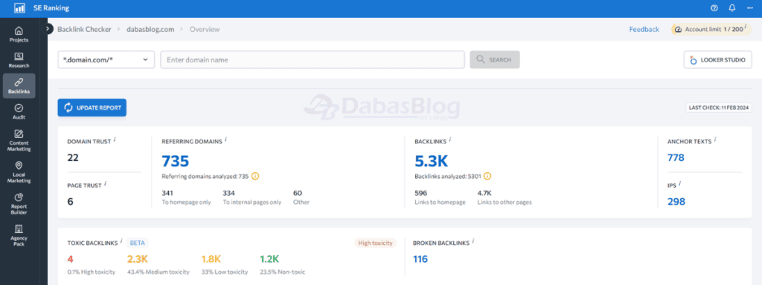This screenshot has width=762, height=285.
Task: Click Backlinks metric info icon
Action: click(x=450, y=140)
